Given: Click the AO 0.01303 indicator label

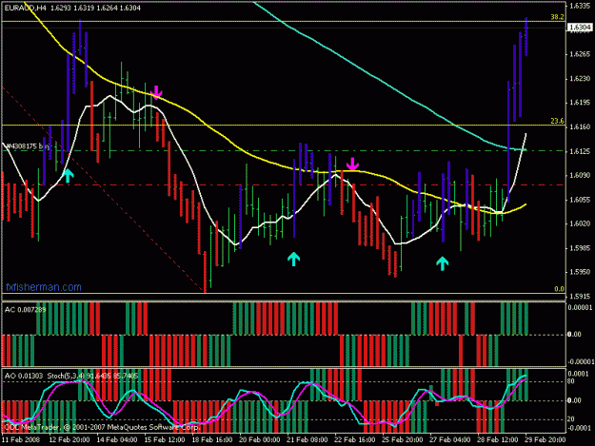Looking at the screenshot, I should 25,376.
